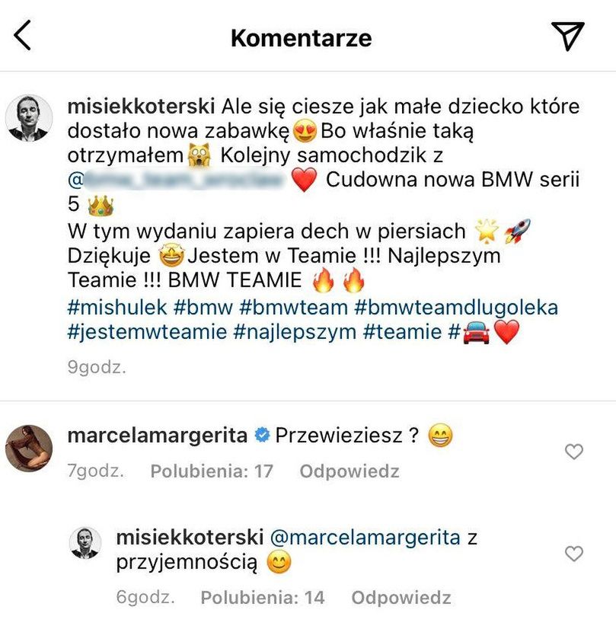Viewport: 616px width, 629px height.
Task: Open misiekkoterski's profile picture on post
Action: pyautogui.click(x=29, y=118)
